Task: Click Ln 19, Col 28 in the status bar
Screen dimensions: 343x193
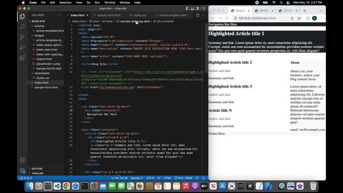Action: tap(120, 178)
